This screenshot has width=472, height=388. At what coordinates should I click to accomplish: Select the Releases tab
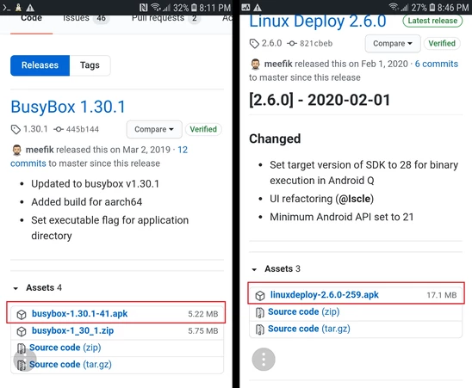[x=40, y=65]
